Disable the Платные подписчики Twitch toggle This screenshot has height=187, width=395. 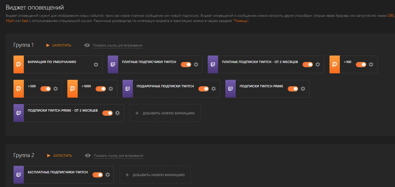[x=186, y=65]
